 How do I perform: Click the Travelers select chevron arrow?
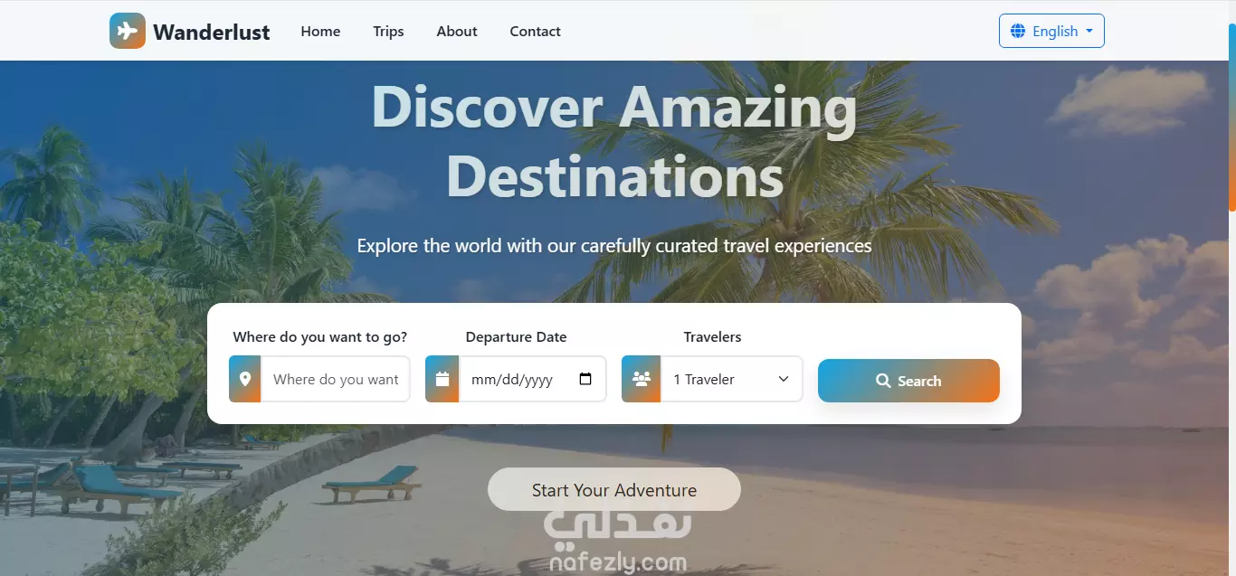784,379
